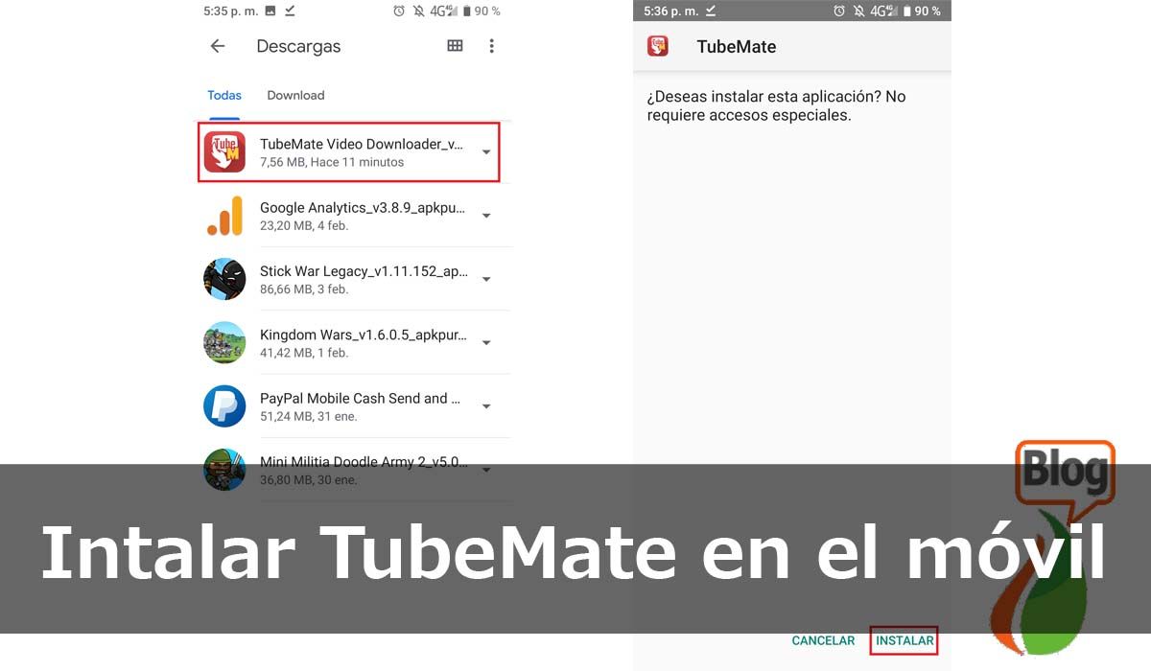Screen dimensions: 1151x671
Task: Open the PayPal Mobile Cash Send file name
Action: pyautogui.click(x=360, y=398)
